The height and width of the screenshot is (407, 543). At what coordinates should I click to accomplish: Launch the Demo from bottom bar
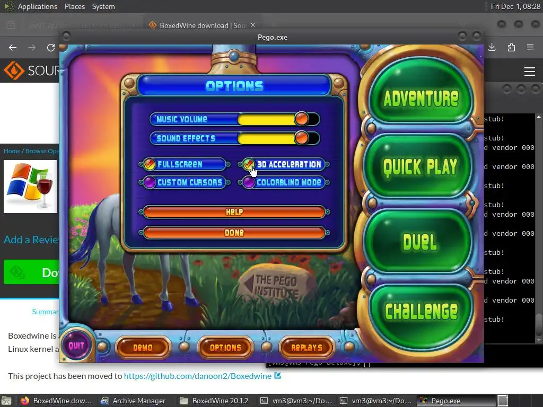(x=143, y=348)
